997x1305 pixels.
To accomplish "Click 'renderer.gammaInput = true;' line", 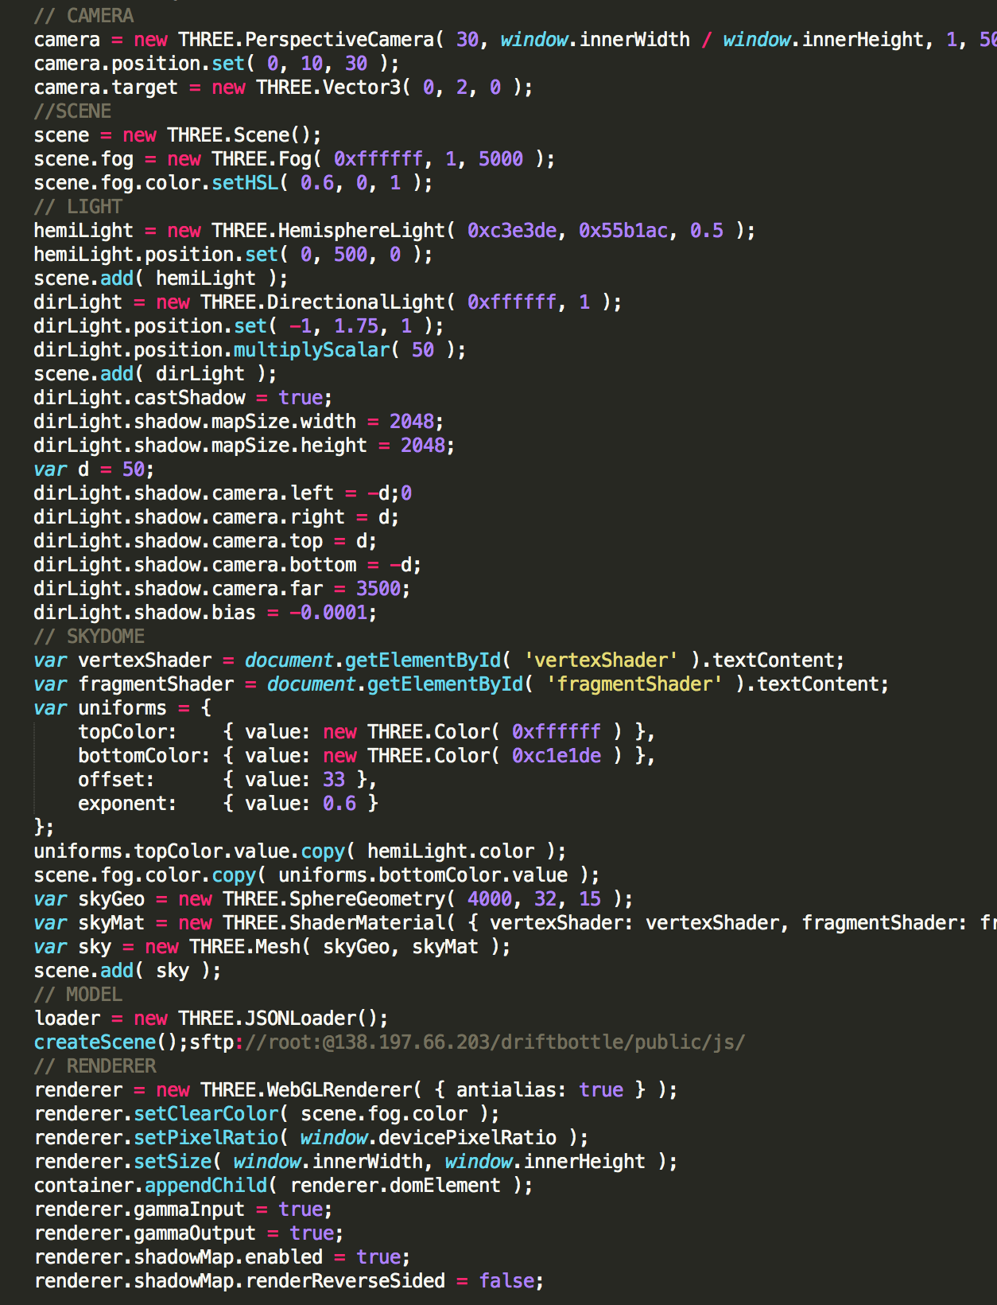I will (x=183, y=1209).
